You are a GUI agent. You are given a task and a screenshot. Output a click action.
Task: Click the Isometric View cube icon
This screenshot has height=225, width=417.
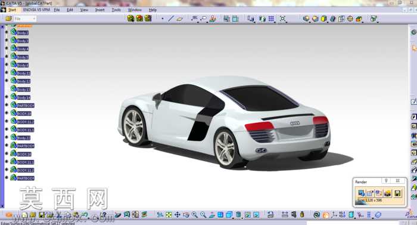tap(229, 215)
